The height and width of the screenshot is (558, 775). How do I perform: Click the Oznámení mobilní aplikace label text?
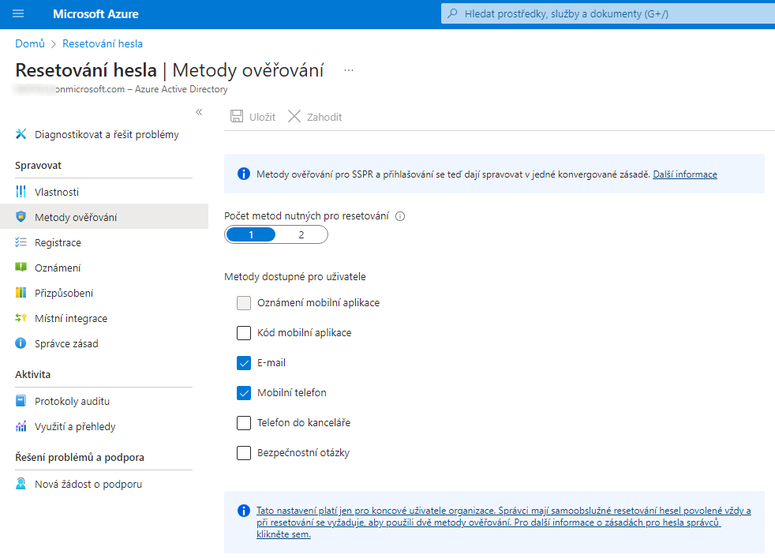(x=318, y=302)
